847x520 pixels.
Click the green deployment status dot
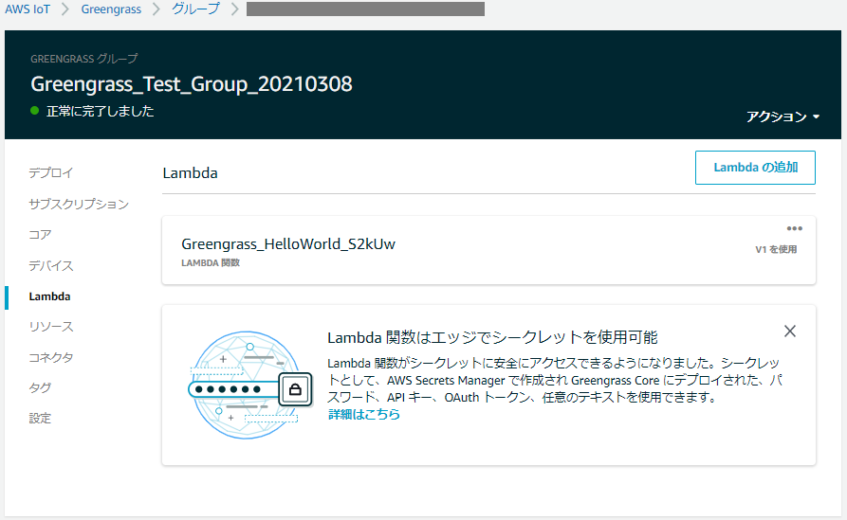(35, 111)
